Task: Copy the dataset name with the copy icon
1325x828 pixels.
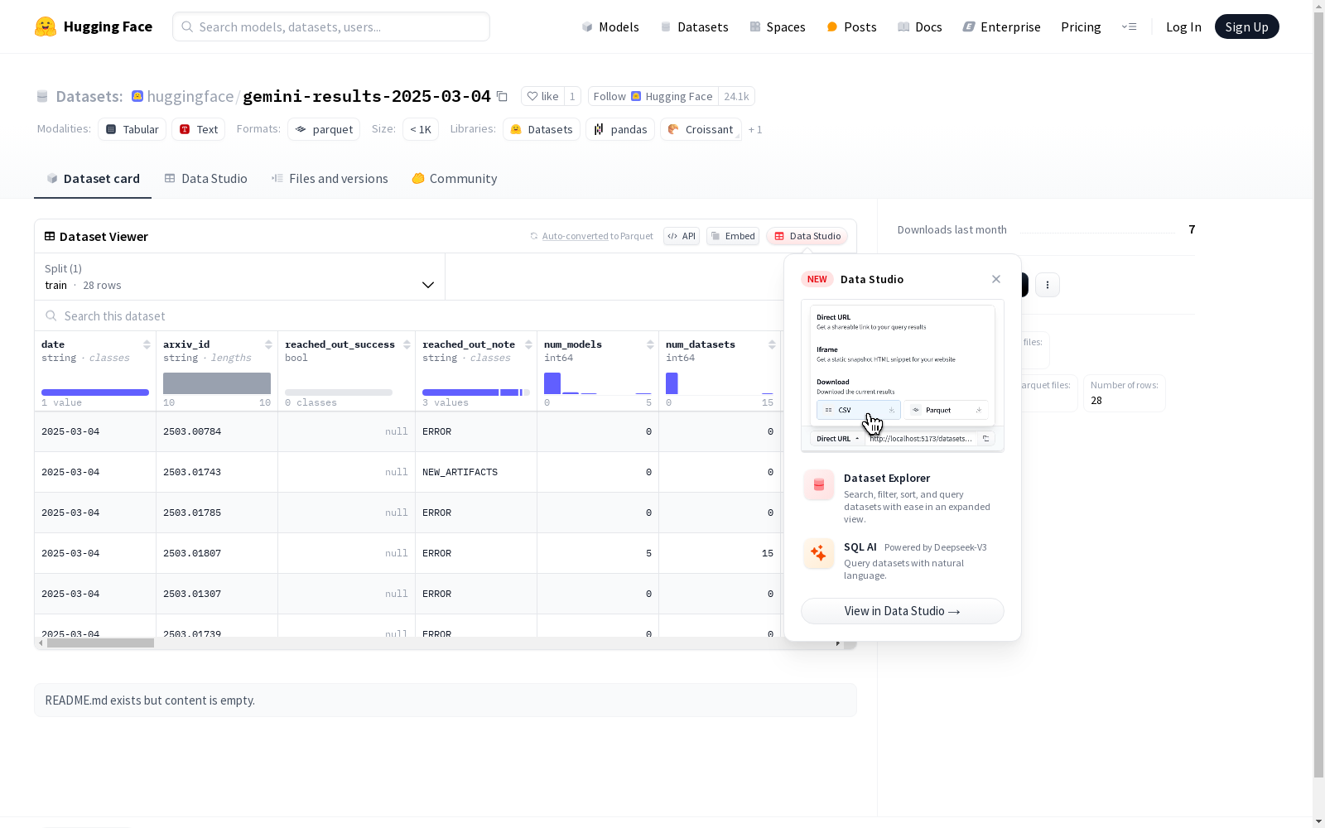Action: [502, 96]
